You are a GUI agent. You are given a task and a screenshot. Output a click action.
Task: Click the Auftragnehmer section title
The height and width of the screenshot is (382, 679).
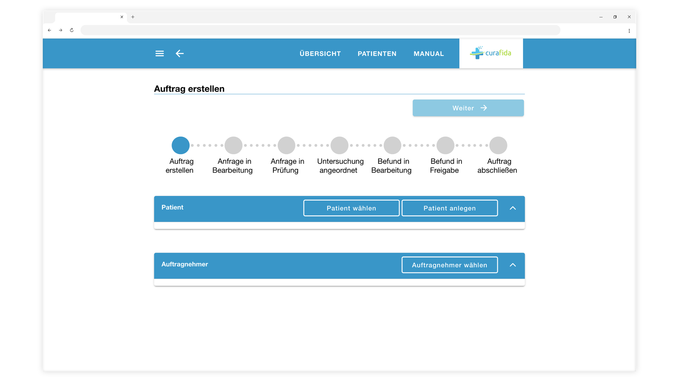(185, 264)
